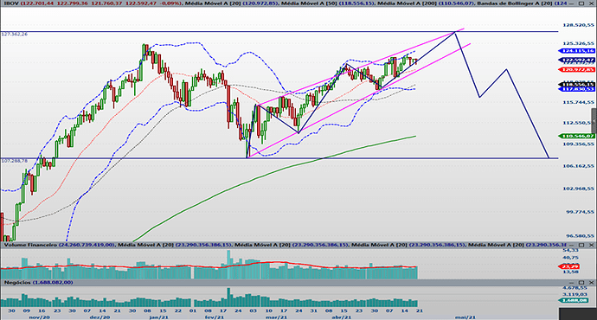Click the red 120.972,85 moving average tag
The width and height of the screenshot is (597, 320).
pos(576,70)
